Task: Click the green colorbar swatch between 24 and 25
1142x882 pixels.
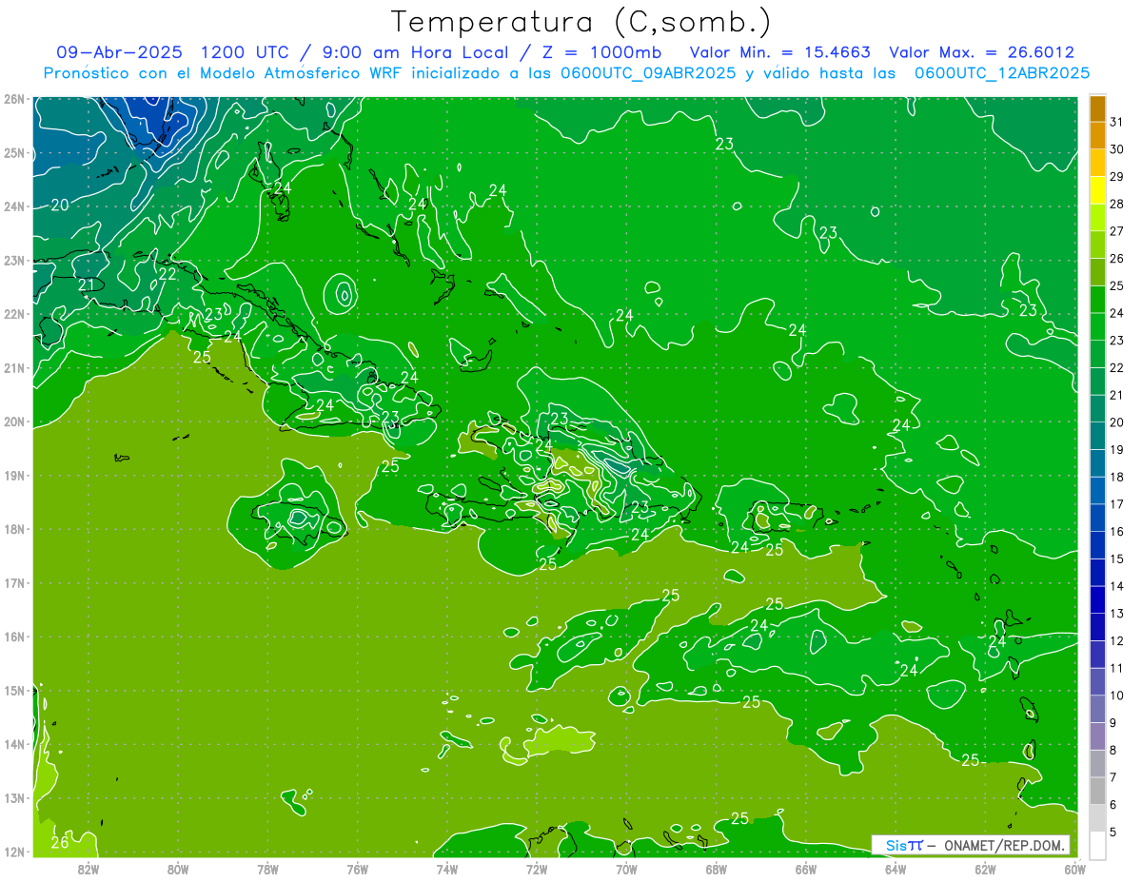Action: [1097, 300]
